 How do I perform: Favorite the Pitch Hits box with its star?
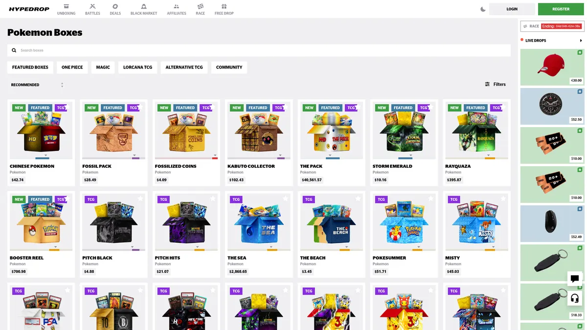[213, 198]
